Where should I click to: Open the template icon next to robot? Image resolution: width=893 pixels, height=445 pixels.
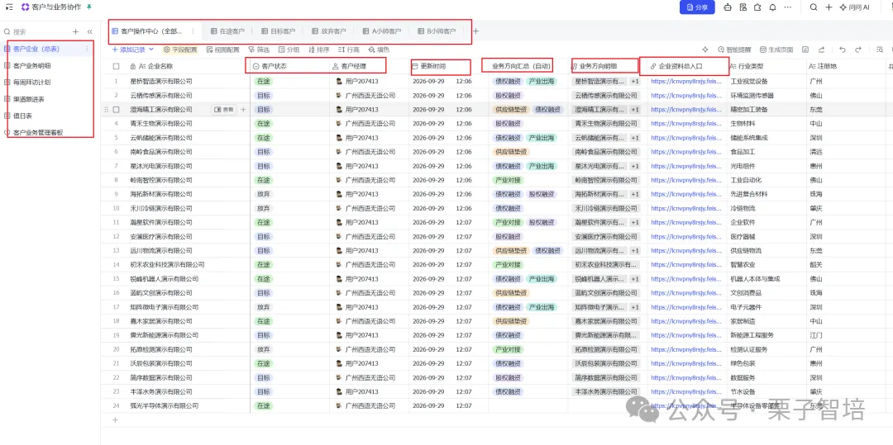click(x=743, y=7)
